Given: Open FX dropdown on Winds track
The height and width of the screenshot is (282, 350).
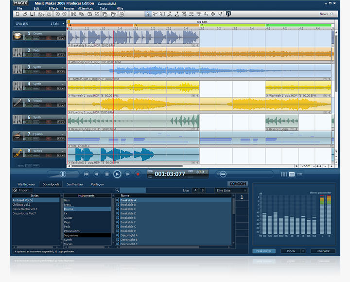Looking at the screenshot, I should point(61,156).
